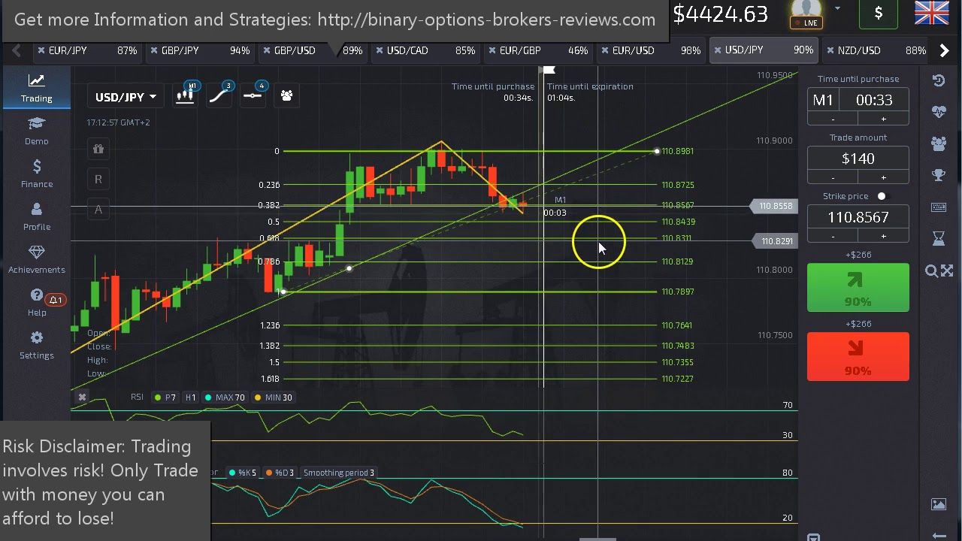Expand the USD/JPY asset dropdown
The image size is (962, 541).
click(126, 97)
